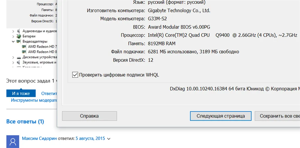Expand the Дисковые устройства node
This screenshot has height=148, width=300.
click(x=13, y=57)
